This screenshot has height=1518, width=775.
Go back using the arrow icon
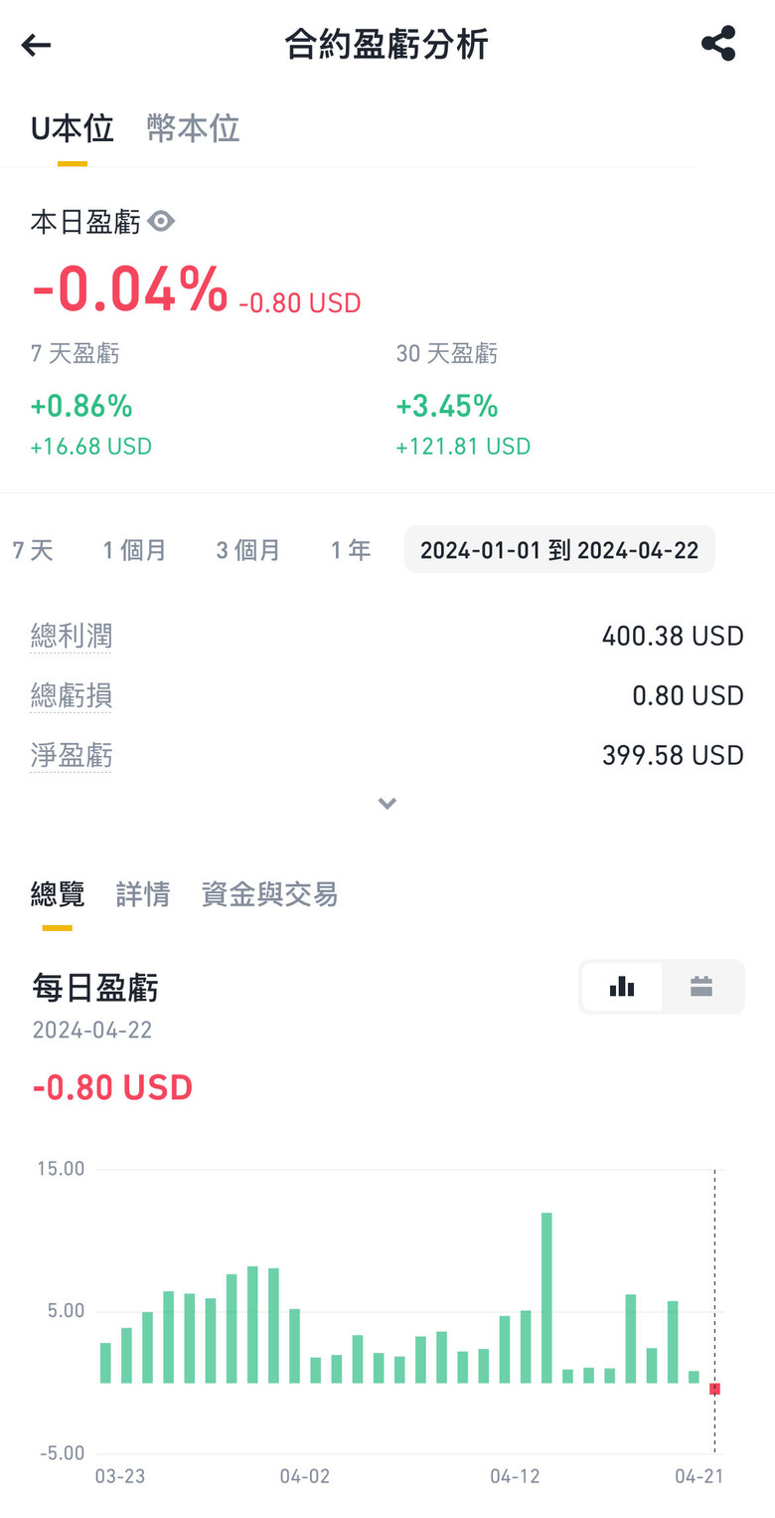[36, 45]
